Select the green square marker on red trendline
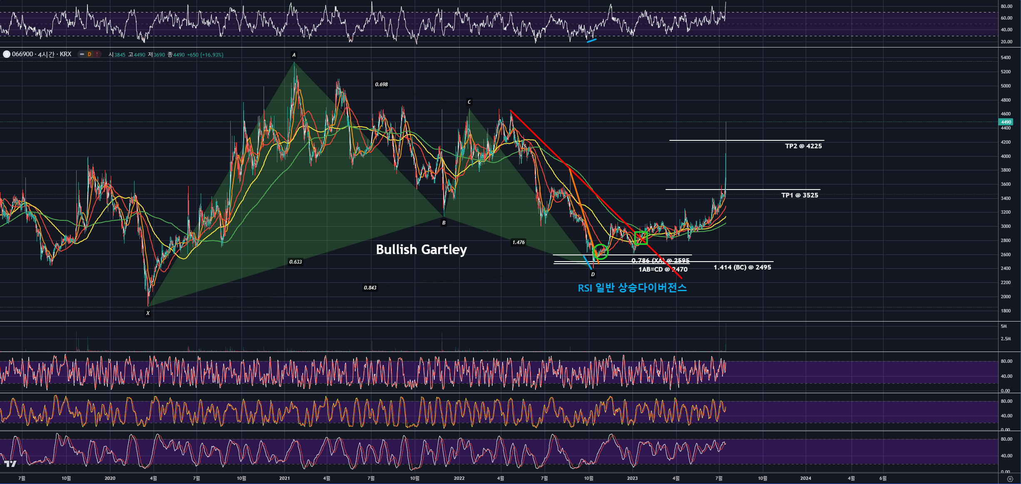This screenshot has height=484, width=1021. (641, 238)
